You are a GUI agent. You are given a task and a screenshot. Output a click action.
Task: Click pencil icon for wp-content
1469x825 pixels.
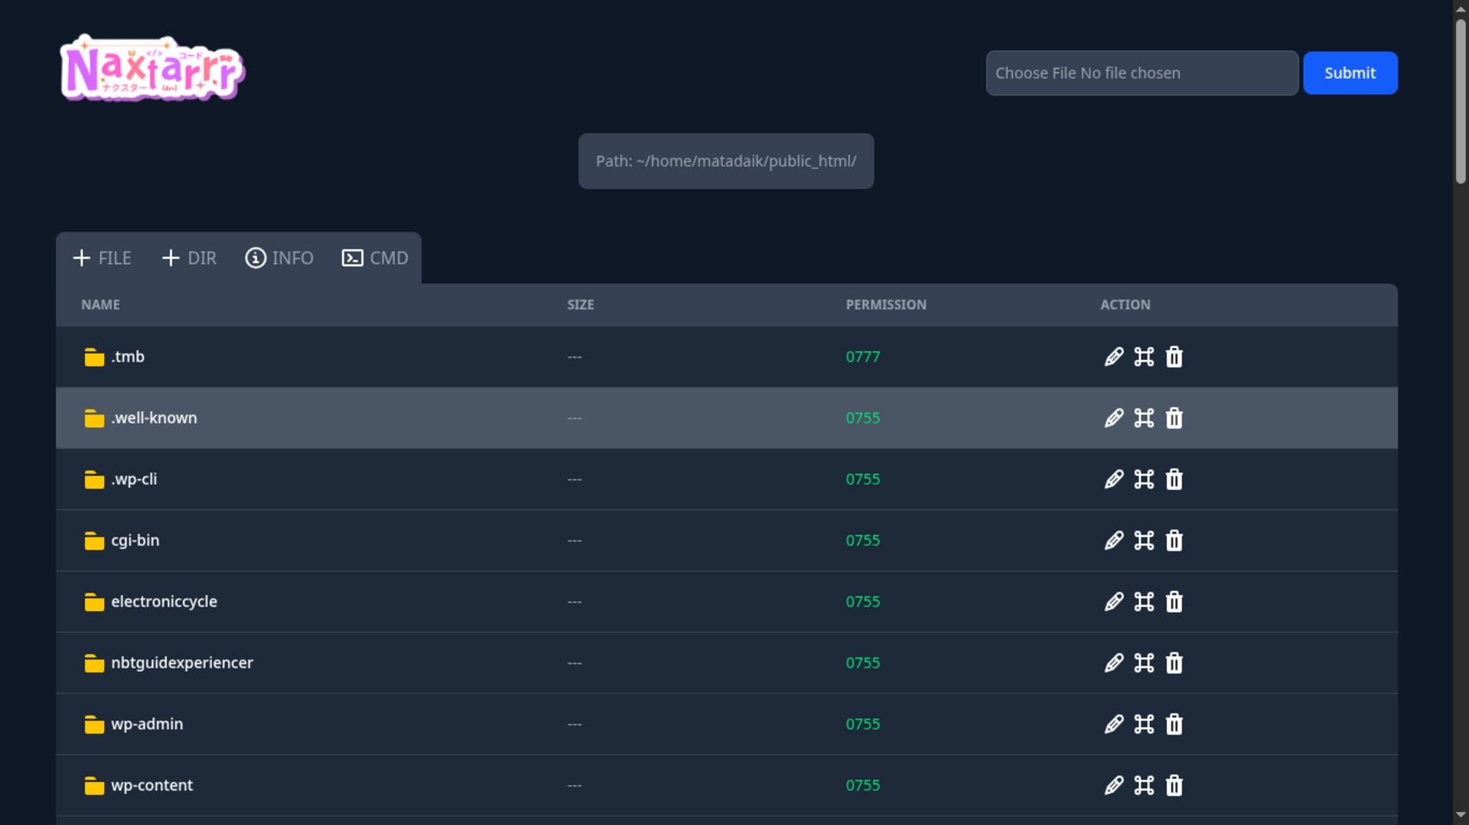tap(1114, 785)
